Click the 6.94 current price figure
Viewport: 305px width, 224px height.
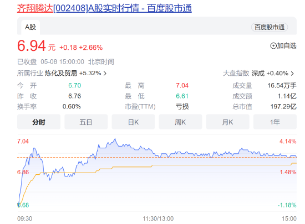[31, 46]
